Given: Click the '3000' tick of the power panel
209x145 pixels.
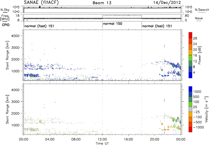Looking at the screenshot, I should point(15,48).
